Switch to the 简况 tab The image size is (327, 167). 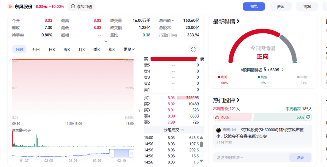(307, 6)
